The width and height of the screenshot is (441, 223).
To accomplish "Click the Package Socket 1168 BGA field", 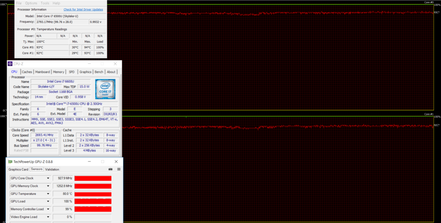I will 60,92.
